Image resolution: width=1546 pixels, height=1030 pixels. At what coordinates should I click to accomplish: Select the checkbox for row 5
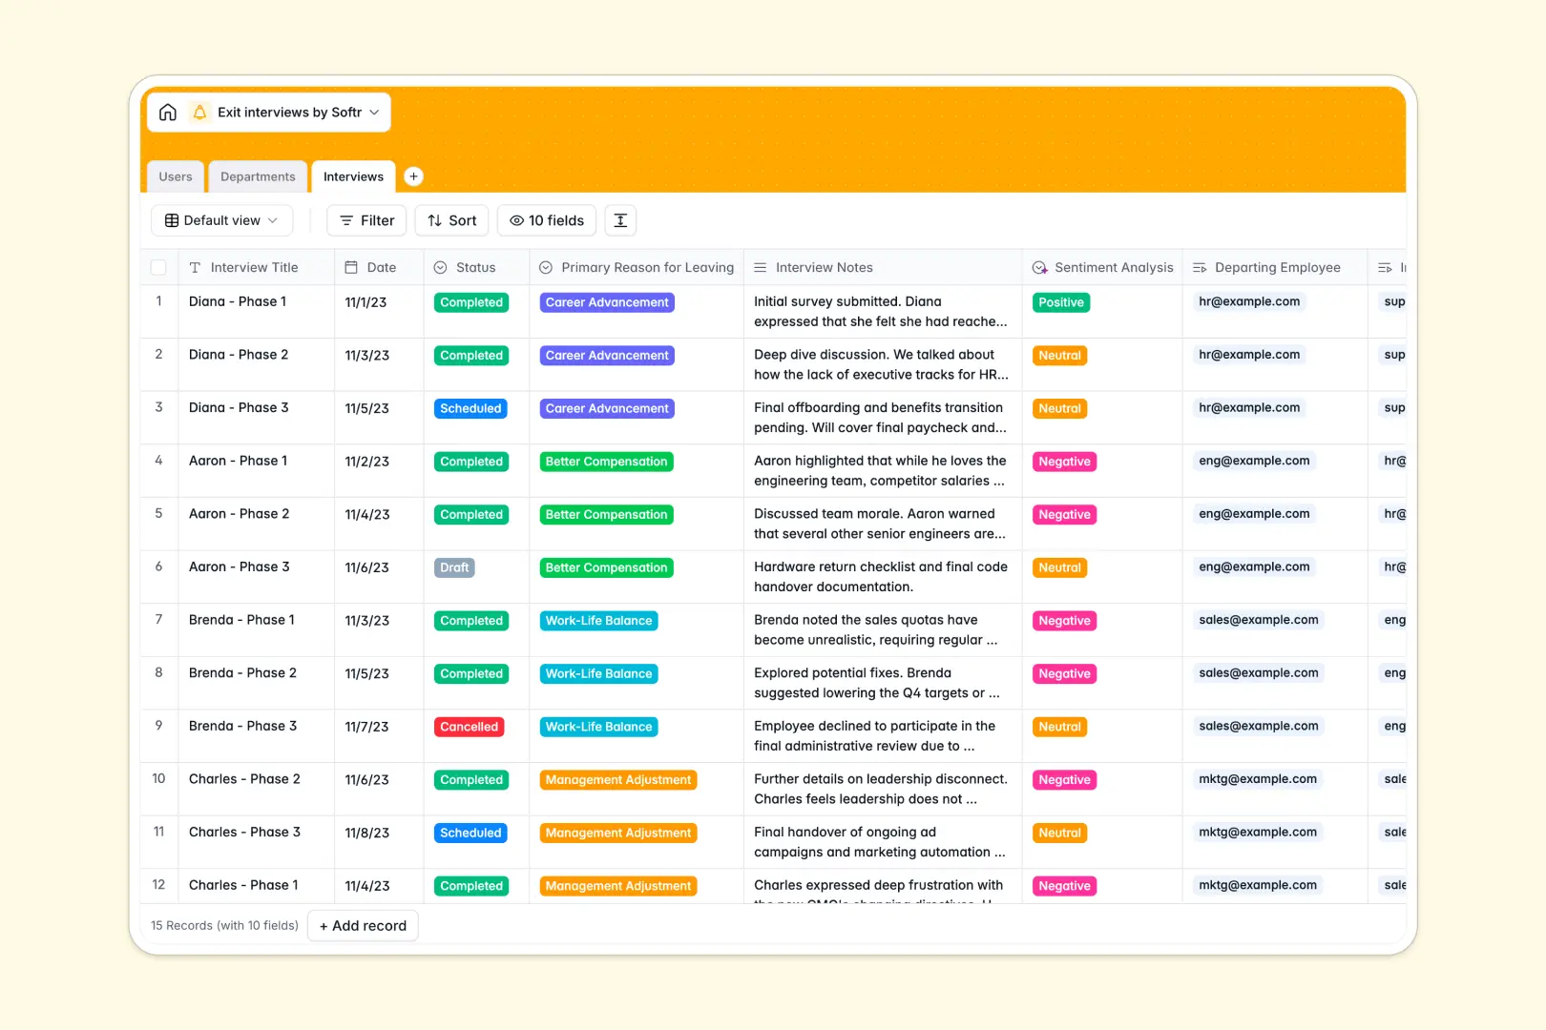coord(158,513)
